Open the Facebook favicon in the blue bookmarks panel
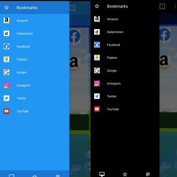Screen dimensions: 177x177 pyautogui.click(x=6, y=46)
